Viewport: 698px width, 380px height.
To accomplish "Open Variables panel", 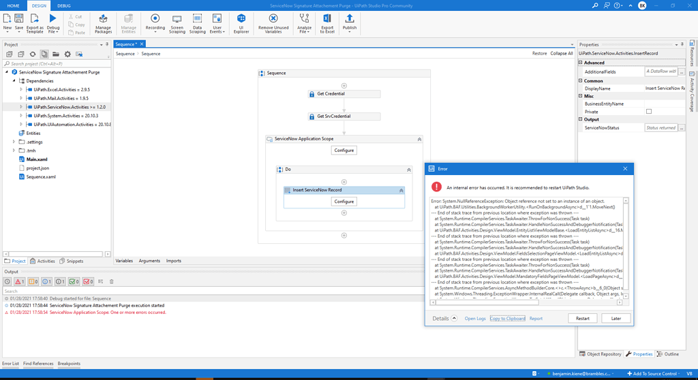I will coord(124,261).
